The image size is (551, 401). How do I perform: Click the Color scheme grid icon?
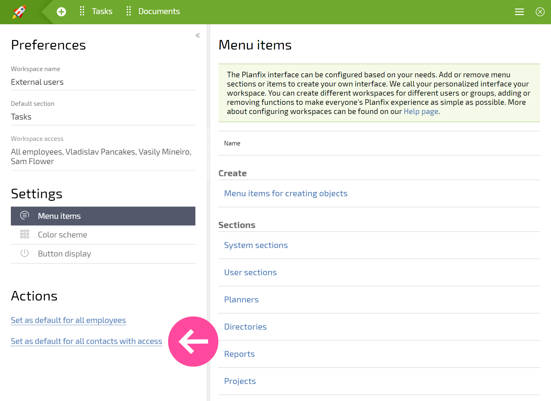coord(25,234)
